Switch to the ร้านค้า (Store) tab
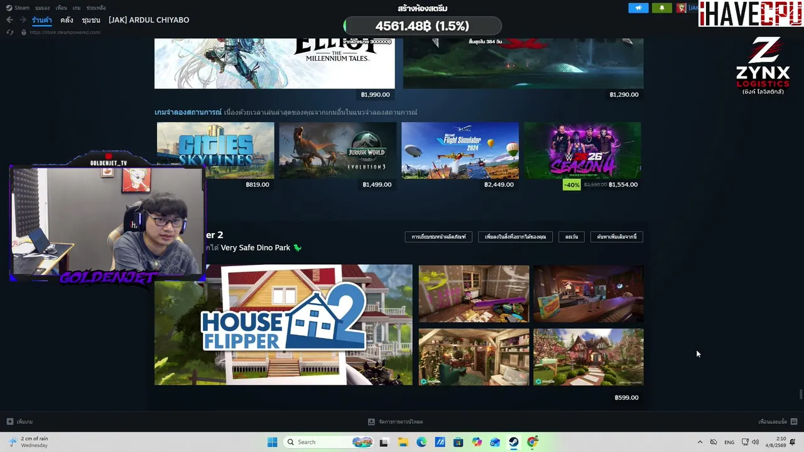The image size is (804, 452). 42,20
